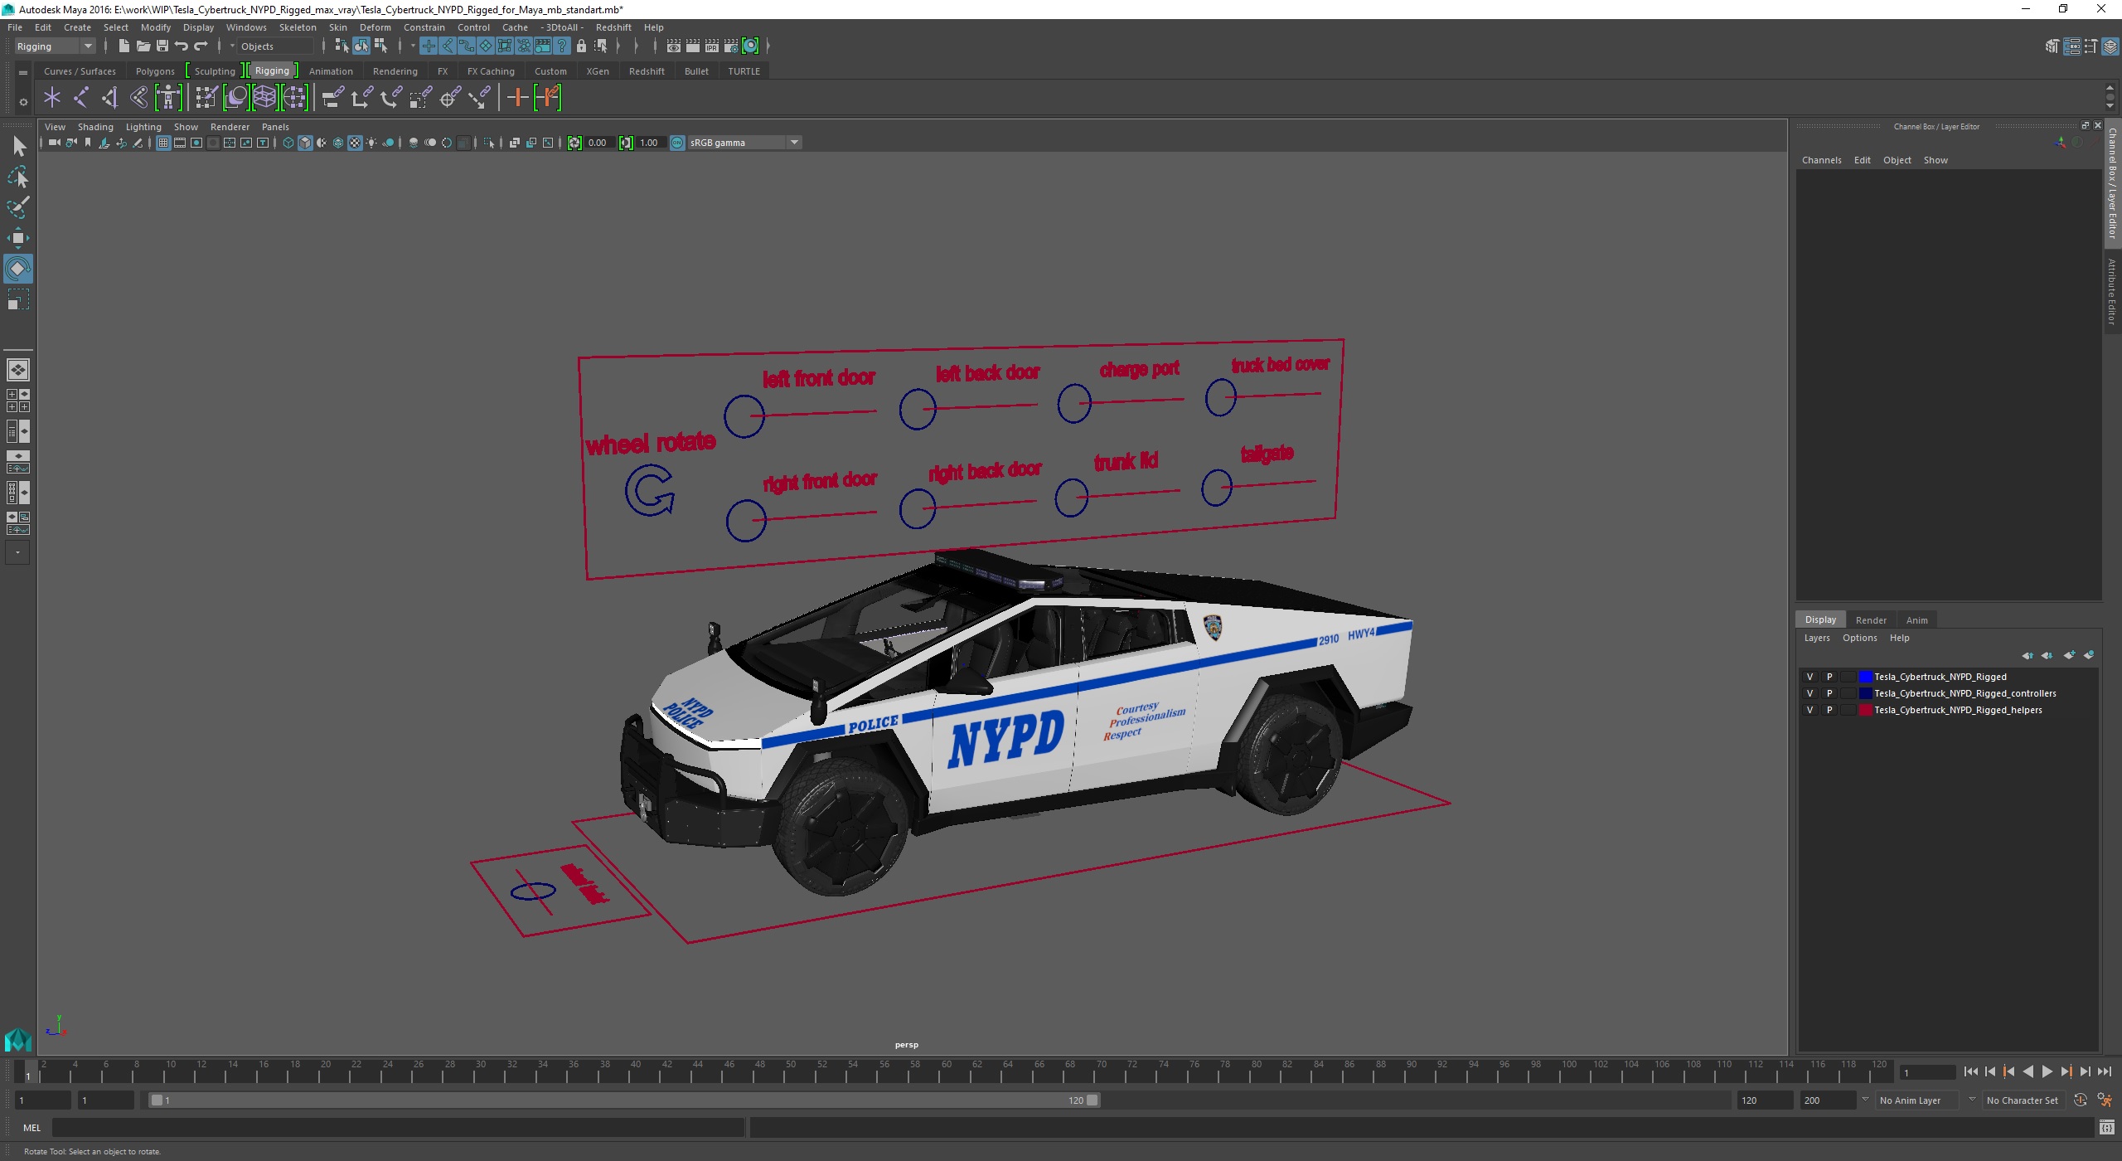Image resolution: width=2122 pixels, height=1161 pixels.
Task: Open the shelf tab list menu
Action: coord(23,73)
